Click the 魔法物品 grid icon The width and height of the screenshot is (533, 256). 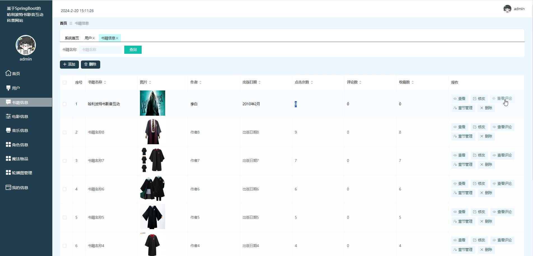[8, 159]
